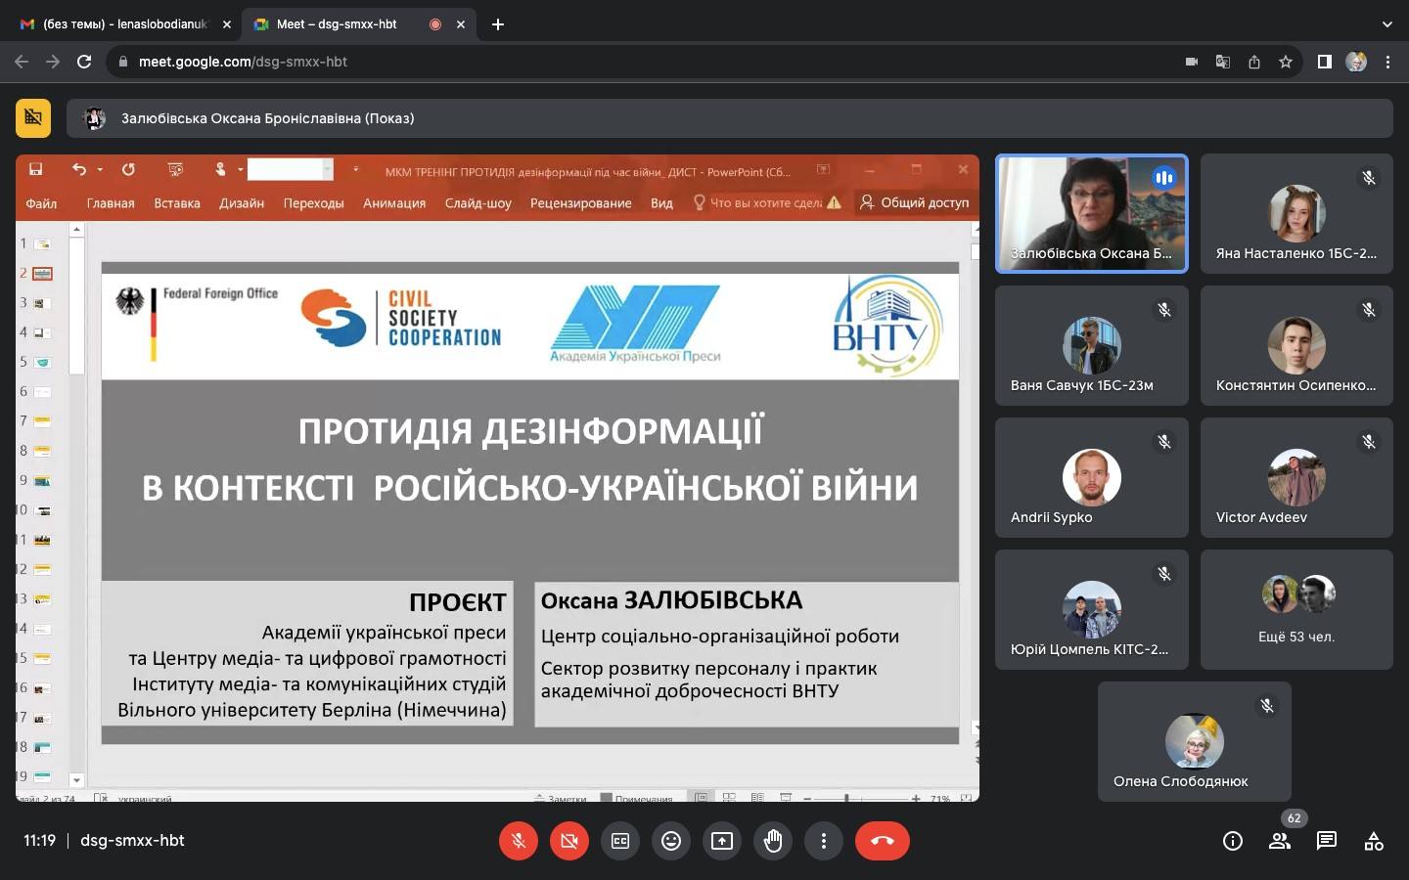Click the meet.google.com address bar
This screenshot has width=1409, height=880.
[x=646, y=62]
